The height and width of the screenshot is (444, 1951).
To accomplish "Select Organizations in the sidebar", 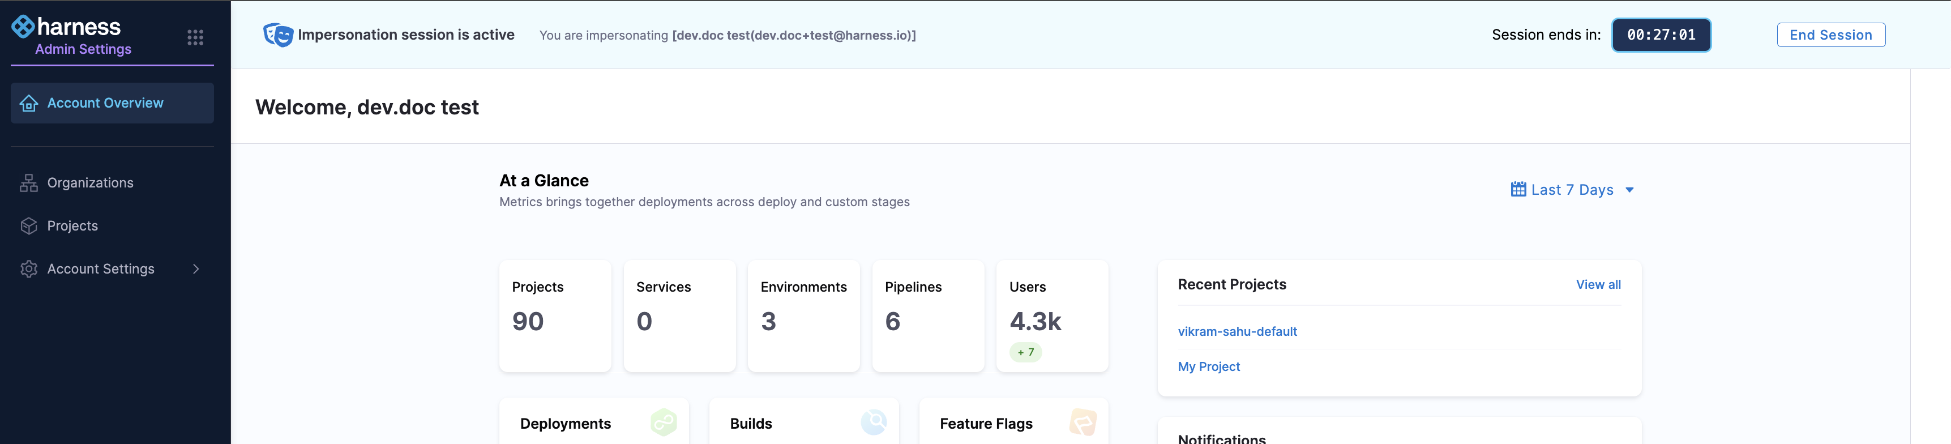I will [90, 183].
